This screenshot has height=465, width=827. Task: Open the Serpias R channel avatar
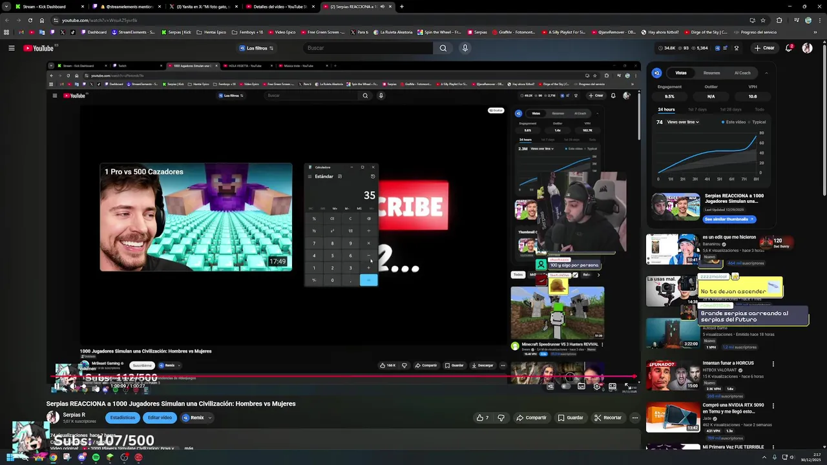coord(52,418)
